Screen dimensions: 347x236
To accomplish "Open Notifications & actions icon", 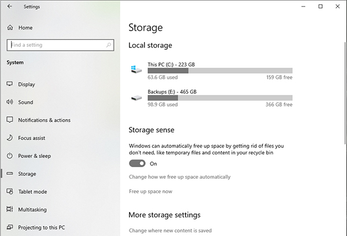I will point(9,120).
